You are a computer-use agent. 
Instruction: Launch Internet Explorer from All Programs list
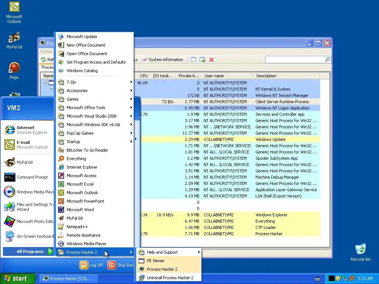click(x=95, y=167)
